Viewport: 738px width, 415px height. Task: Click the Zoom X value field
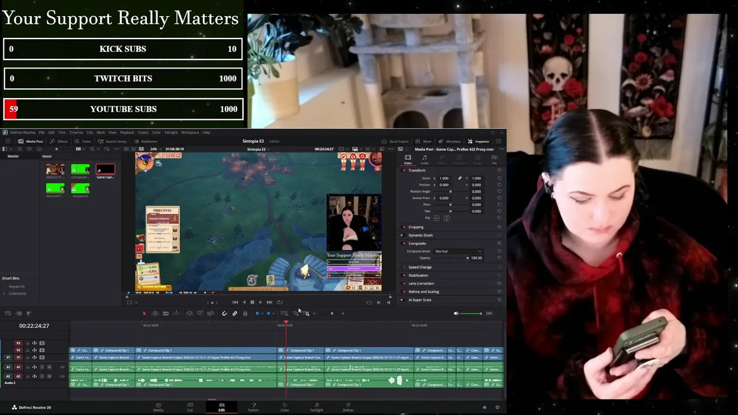(x=444, y=179)
